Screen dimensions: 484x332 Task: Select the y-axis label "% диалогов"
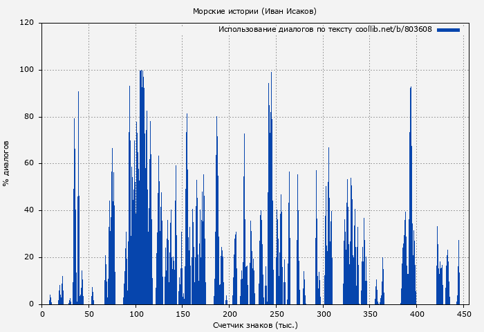pos(7,163)
